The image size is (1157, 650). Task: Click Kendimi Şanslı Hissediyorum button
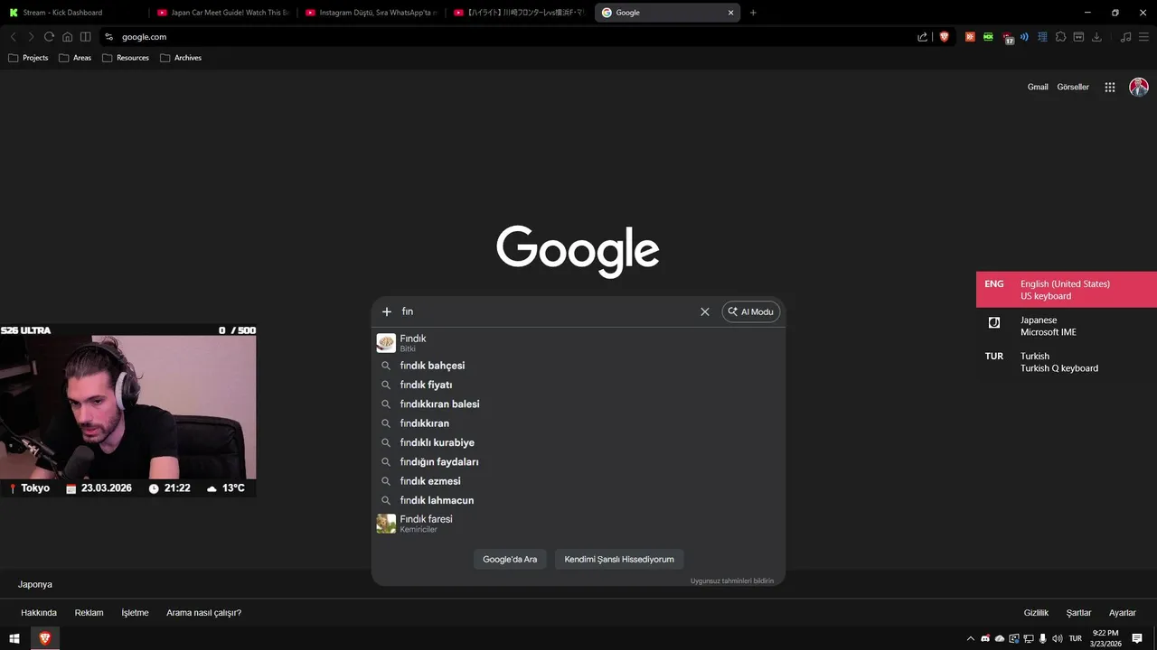619,559
